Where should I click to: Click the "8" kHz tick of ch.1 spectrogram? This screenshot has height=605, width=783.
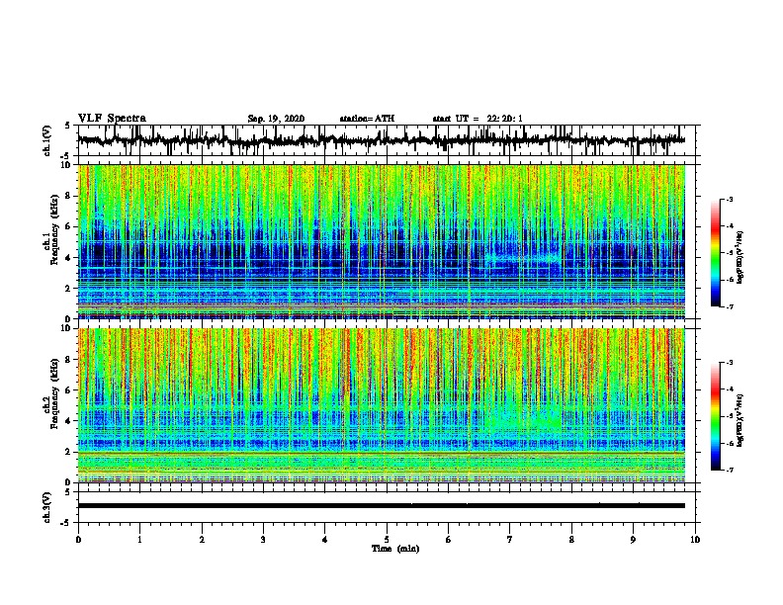[69, 196]
